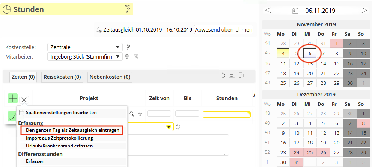The height and width of the screenshot is (167, 372).
Task: Click the refresh icon beside the printer
Action: (x=223, y=75)
